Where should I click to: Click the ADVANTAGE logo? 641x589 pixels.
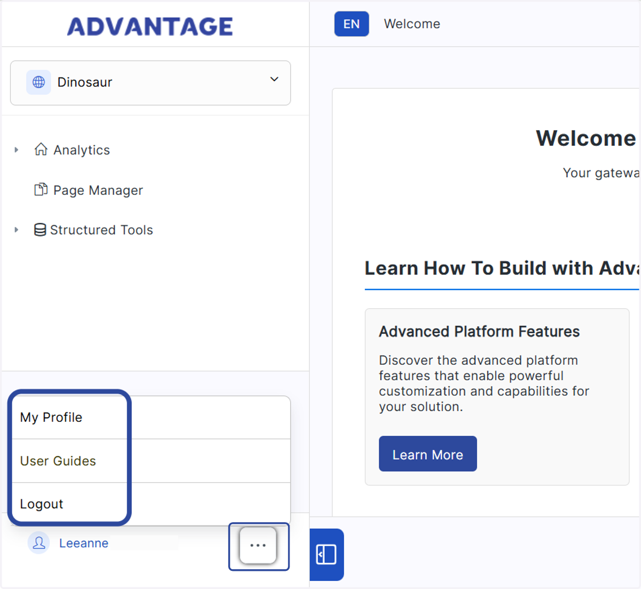click(x=150, y=26)
